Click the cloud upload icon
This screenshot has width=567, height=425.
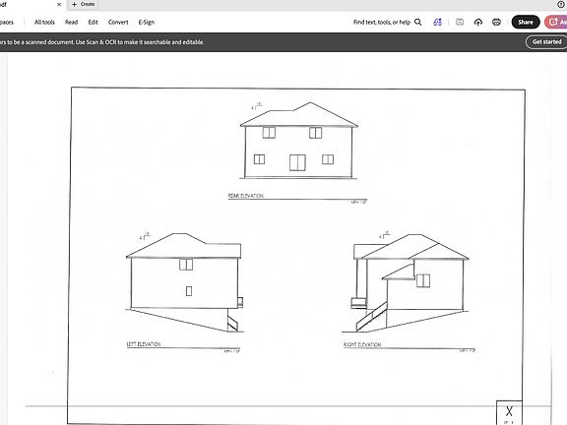pos(478,22)
